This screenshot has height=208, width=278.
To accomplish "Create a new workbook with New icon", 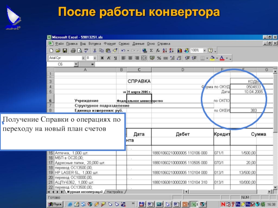I will pos(51,51).
